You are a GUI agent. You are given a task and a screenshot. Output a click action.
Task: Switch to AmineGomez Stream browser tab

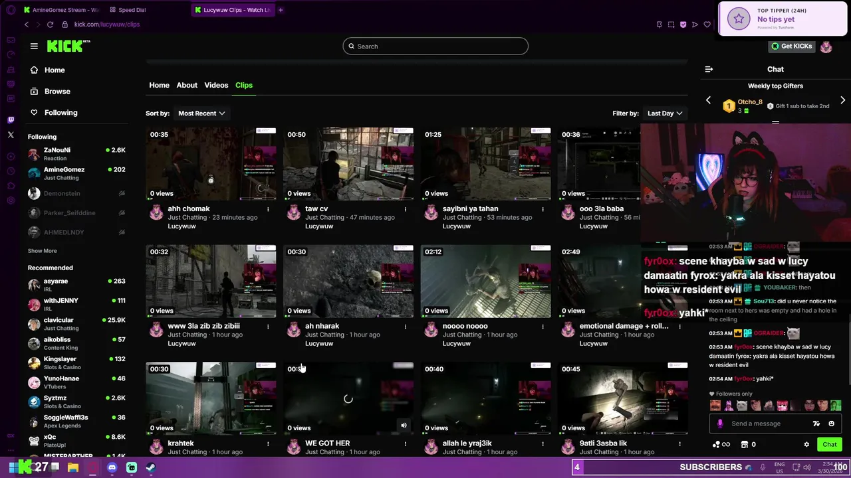(61, 10)
